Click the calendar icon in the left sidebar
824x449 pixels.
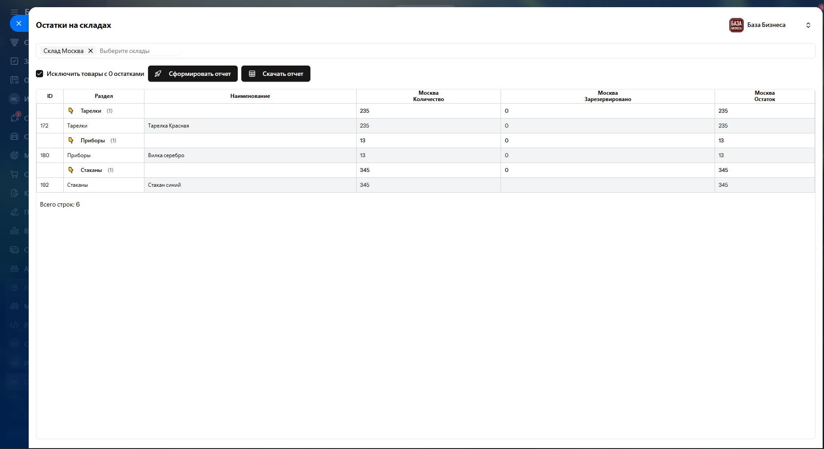point(14,80)
